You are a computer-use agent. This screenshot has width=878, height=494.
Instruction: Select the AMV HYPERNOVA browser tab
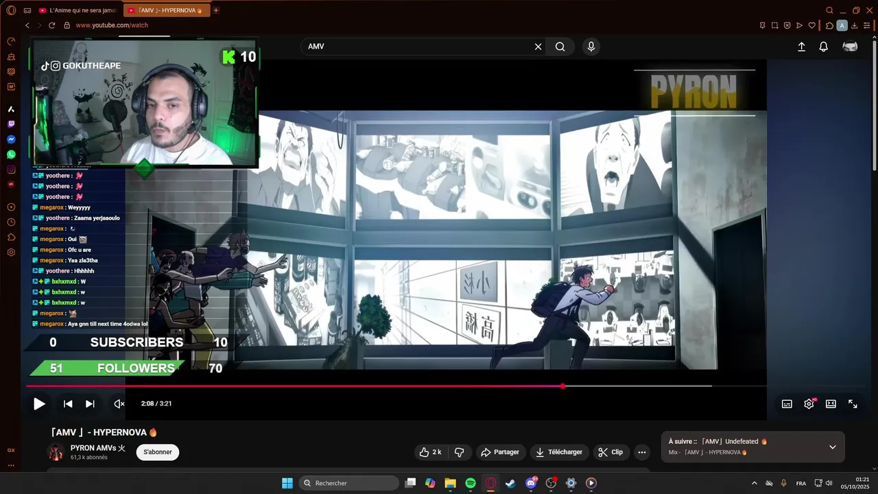(x=165, y=10)
